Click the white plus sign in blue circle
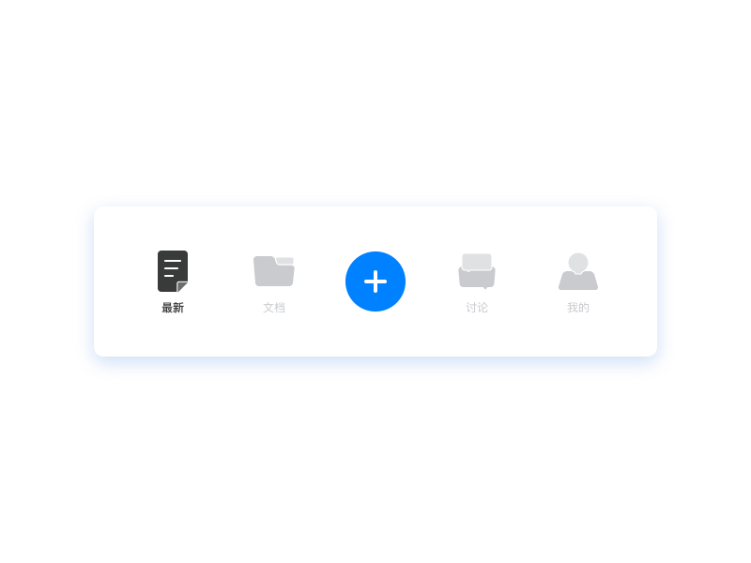Viewport: 751px width, 563px height. point(375,281)
